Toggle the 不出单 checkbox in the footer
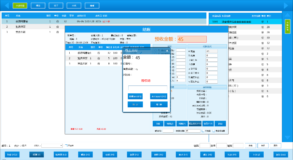 [66, 145]
